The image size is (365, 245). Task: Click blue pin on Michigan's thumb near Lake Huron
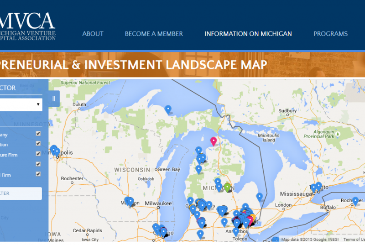click(x=259, y=197)
